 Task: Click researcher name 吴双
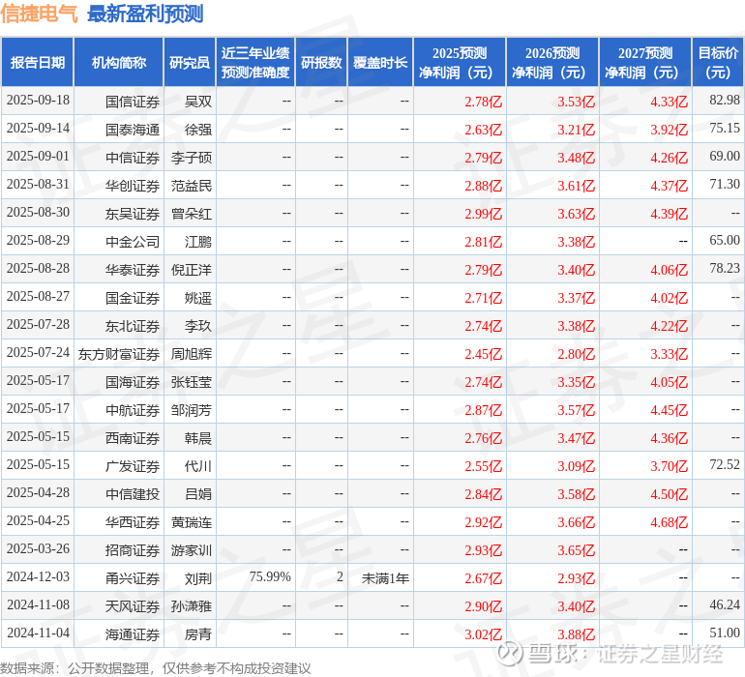(x=198, y=102)
